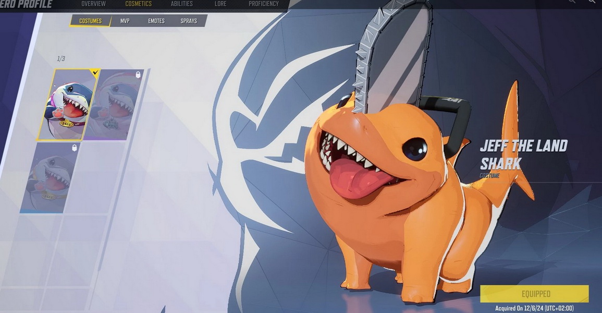This screenshot has height=313, width=602.
Task: Switch to the MVP sub-tab
Action: [x=125, y=21]
